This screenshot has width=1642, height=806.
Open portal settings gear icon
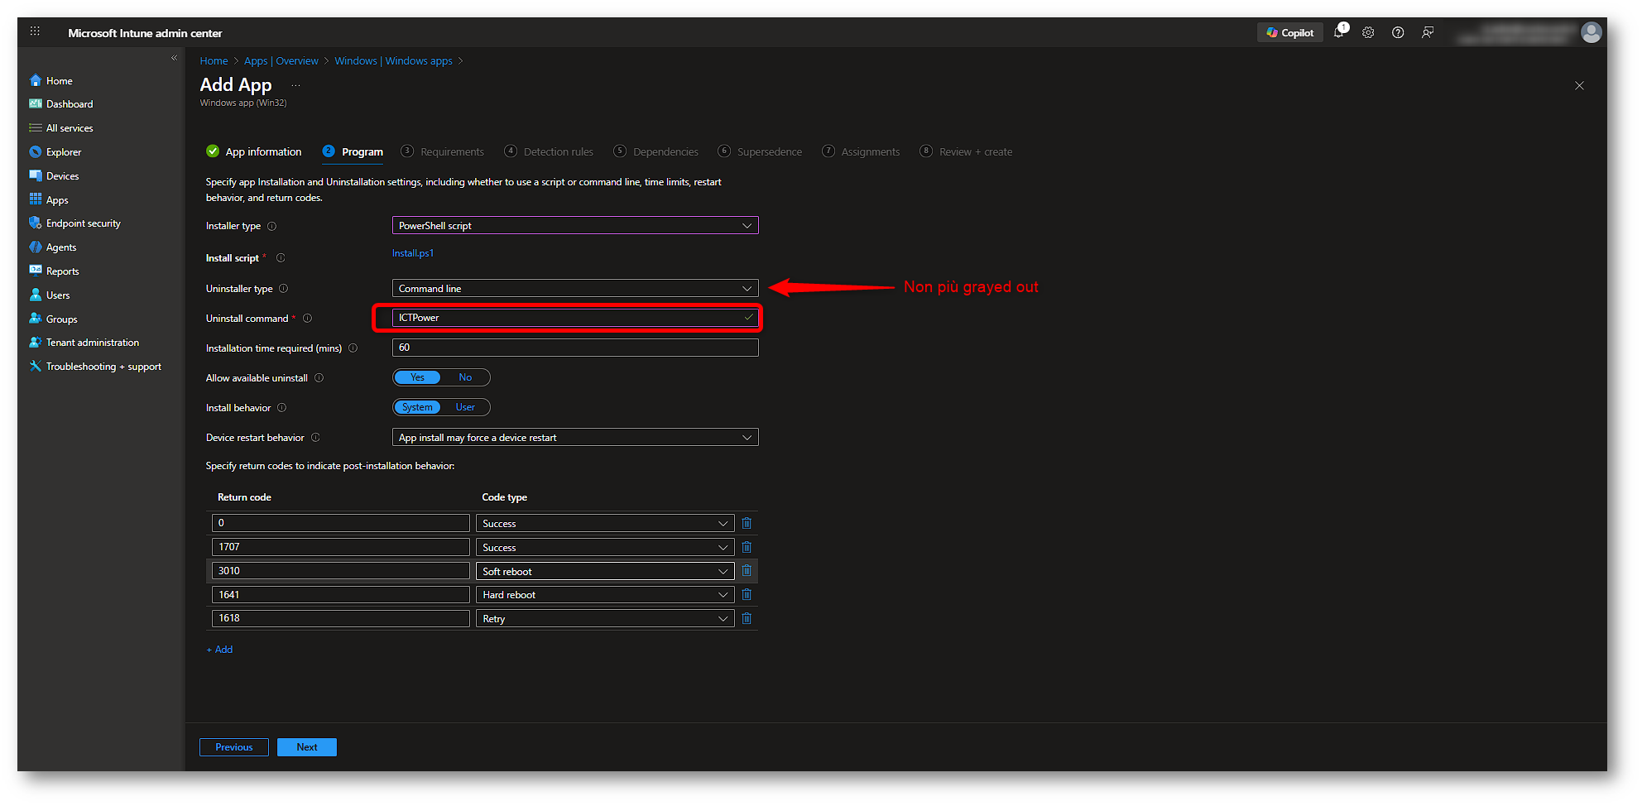pos(1368,33)
